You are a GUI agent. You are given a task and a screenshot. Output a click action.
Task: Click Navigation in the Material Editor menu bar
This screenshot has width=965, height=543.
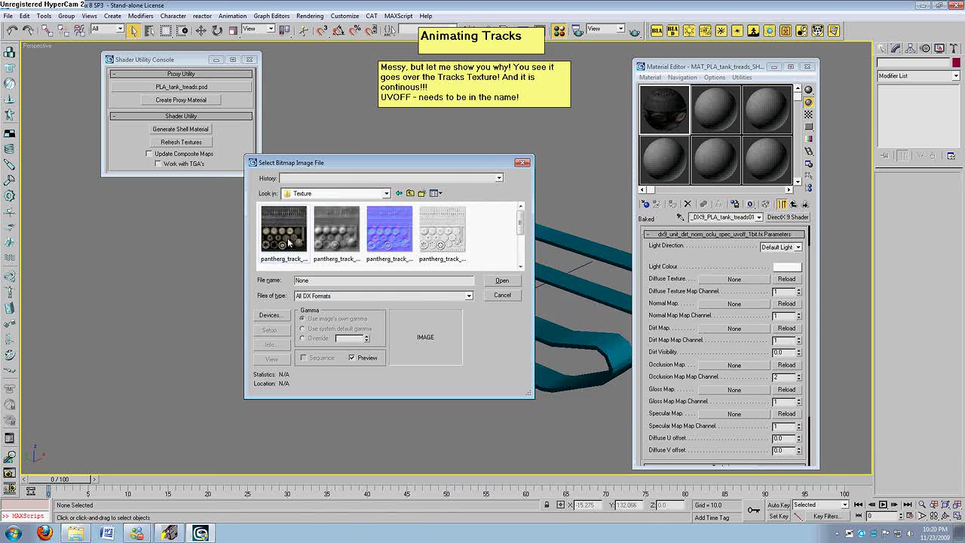coord(682,77)
